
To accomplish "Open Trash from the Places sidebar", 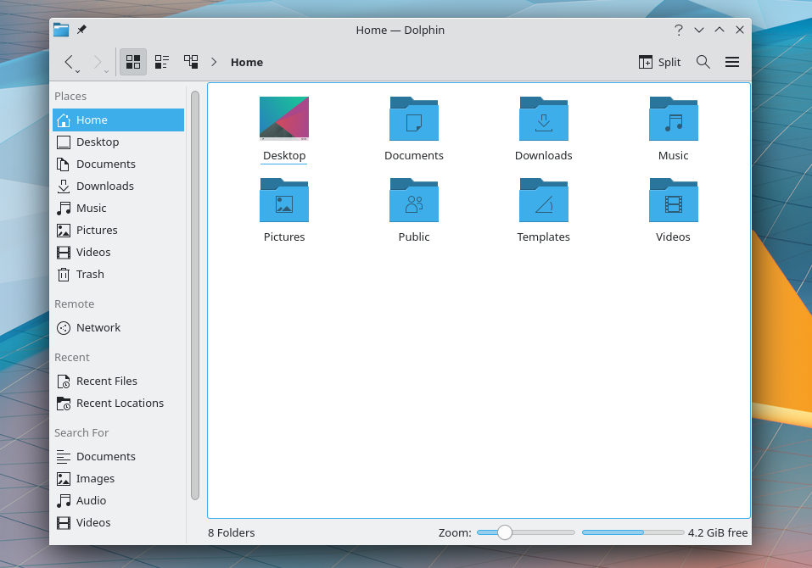I will point(88,274).
